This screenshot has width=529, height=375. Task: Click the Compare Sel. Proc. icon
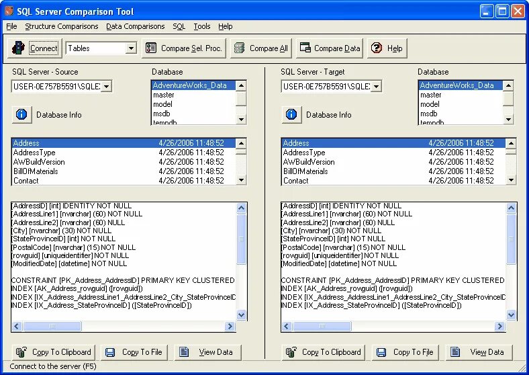[x=151, y=48]
